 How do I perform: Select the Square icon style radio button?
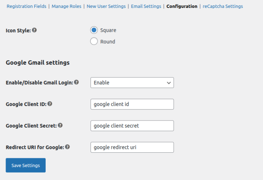94,30
